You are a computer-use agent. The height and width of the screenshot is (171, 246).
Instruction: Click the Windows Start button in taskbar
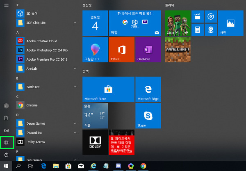coord(6,166)
